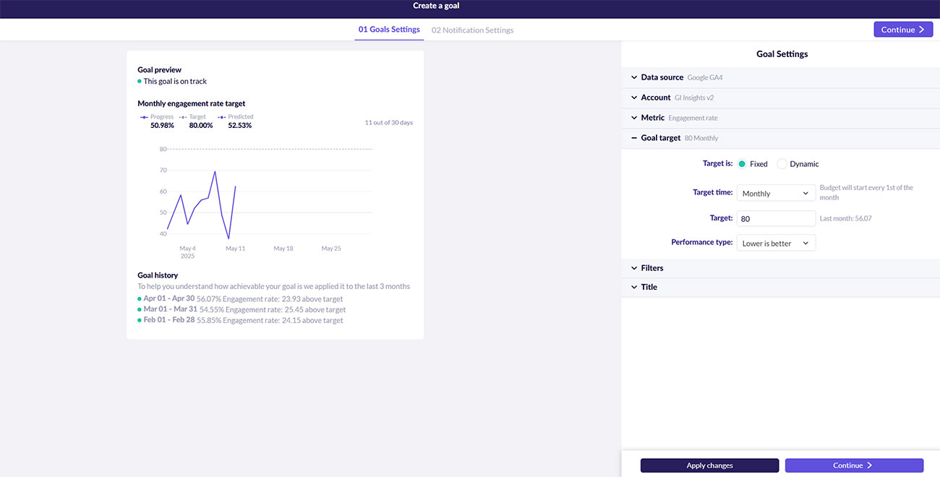Select the Fixed target radio button
The image size is (940, 477).
click(742, 164)
